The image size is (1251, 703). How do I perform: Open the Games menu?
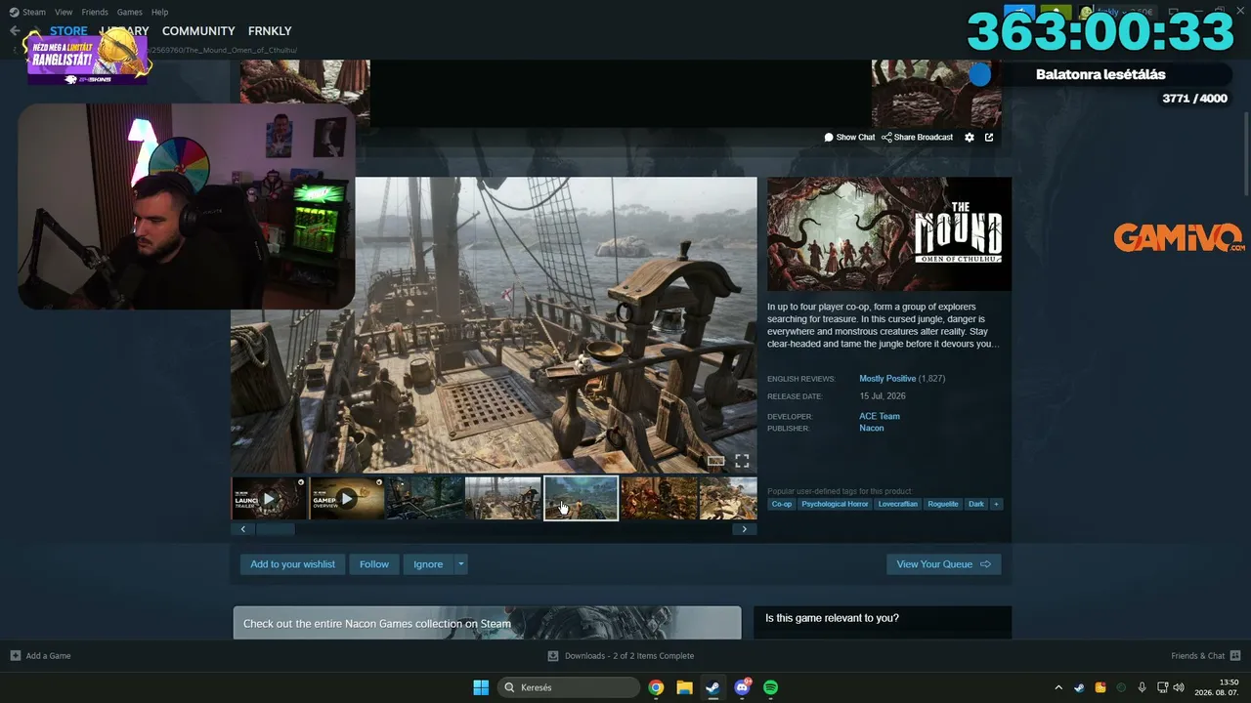129,12
